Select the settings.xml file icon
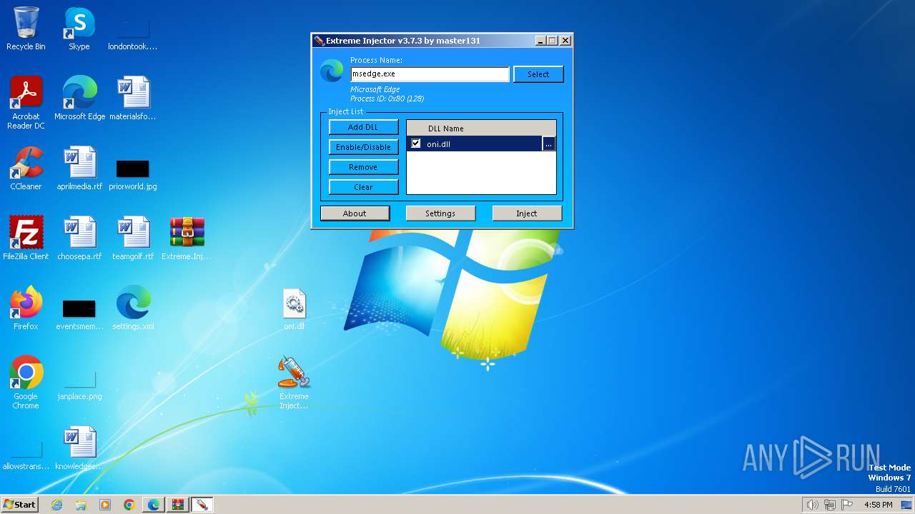 (x=133, y=308)
